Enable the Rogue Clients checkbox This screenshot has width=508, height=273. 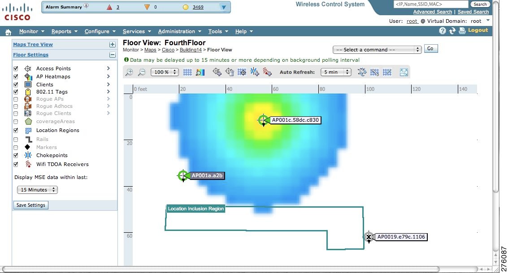pos(16,114)
